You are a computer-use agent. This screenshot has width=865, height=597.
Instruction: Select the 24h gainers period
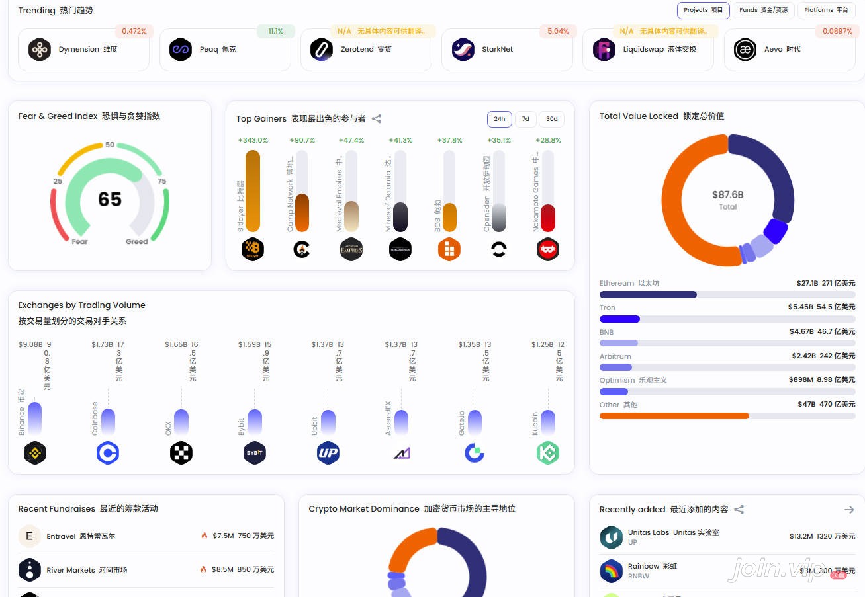click(500, 119)
